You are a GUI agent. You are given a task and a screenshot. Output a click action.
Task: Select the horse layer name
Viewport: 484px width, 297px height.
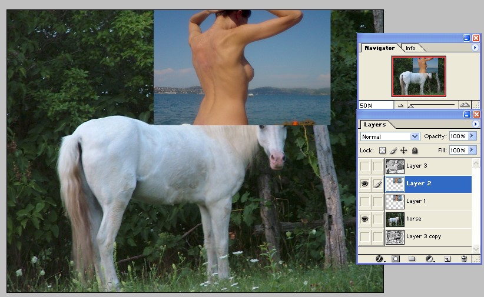pyautogui.click(x=413, y=219)
